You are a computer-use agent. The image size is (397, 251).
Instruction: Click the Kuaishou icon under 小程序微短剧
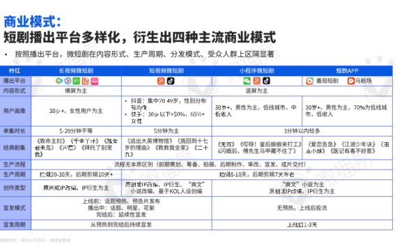click(x=257, y=81)
